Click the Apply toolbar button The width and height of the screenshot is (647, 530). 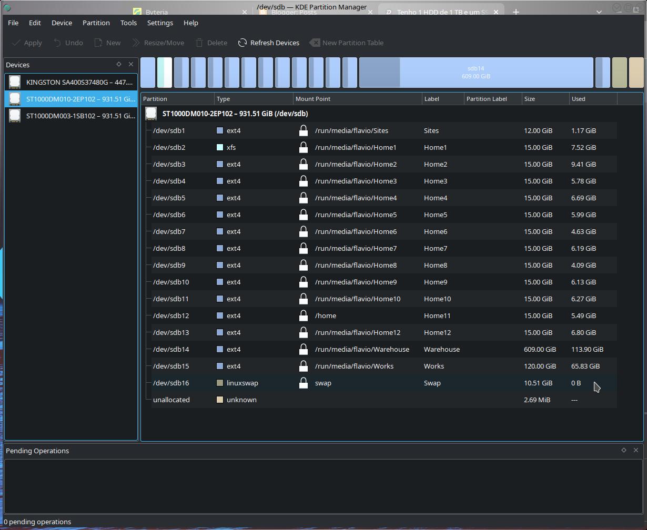(27, 43)
